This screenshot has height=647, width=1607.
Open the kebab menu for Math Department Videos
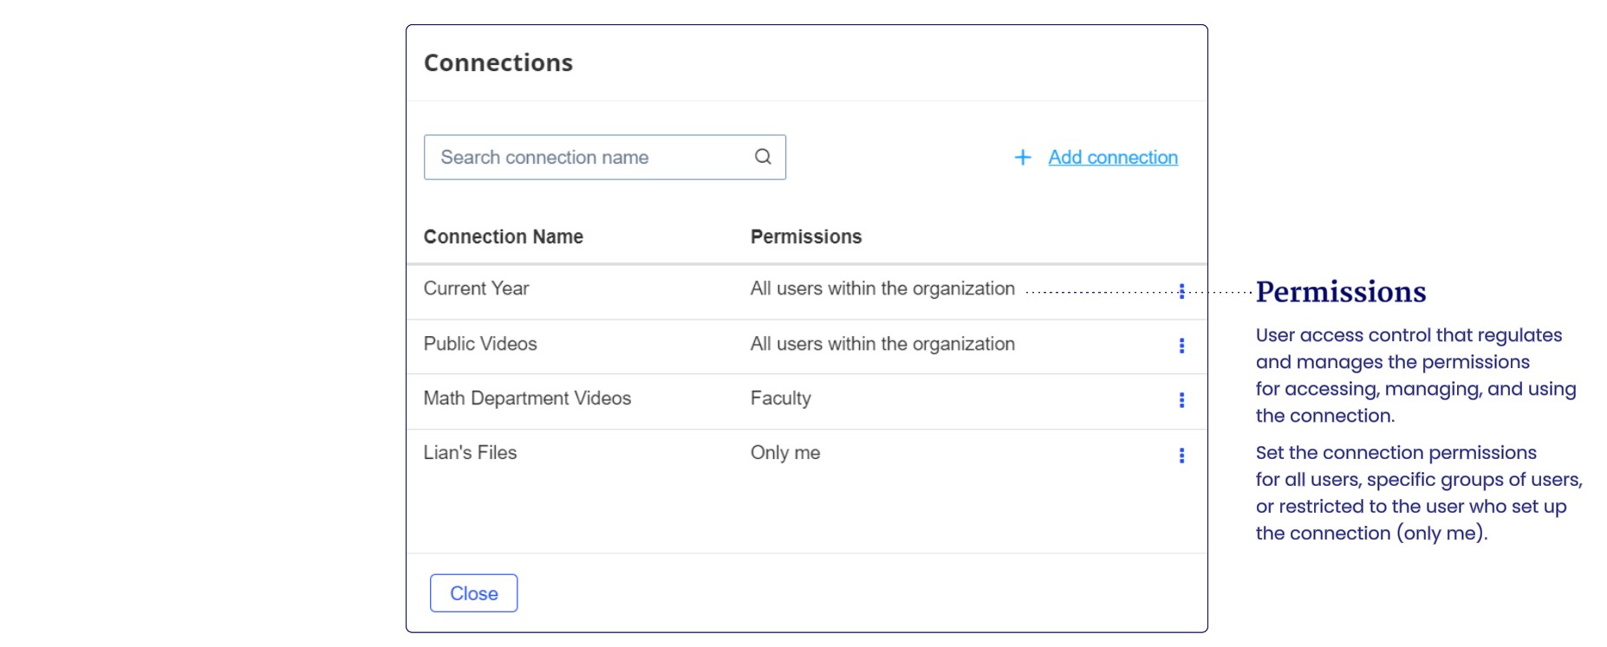click(1181, 400)
